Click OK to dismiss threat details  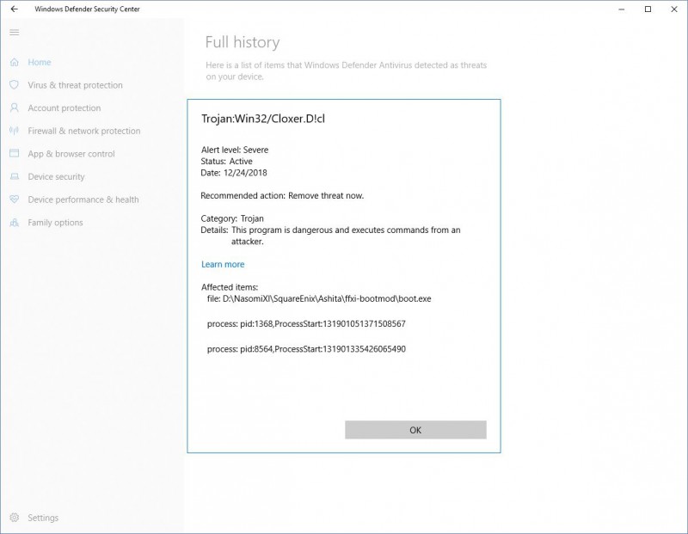(x=415, y=430)
